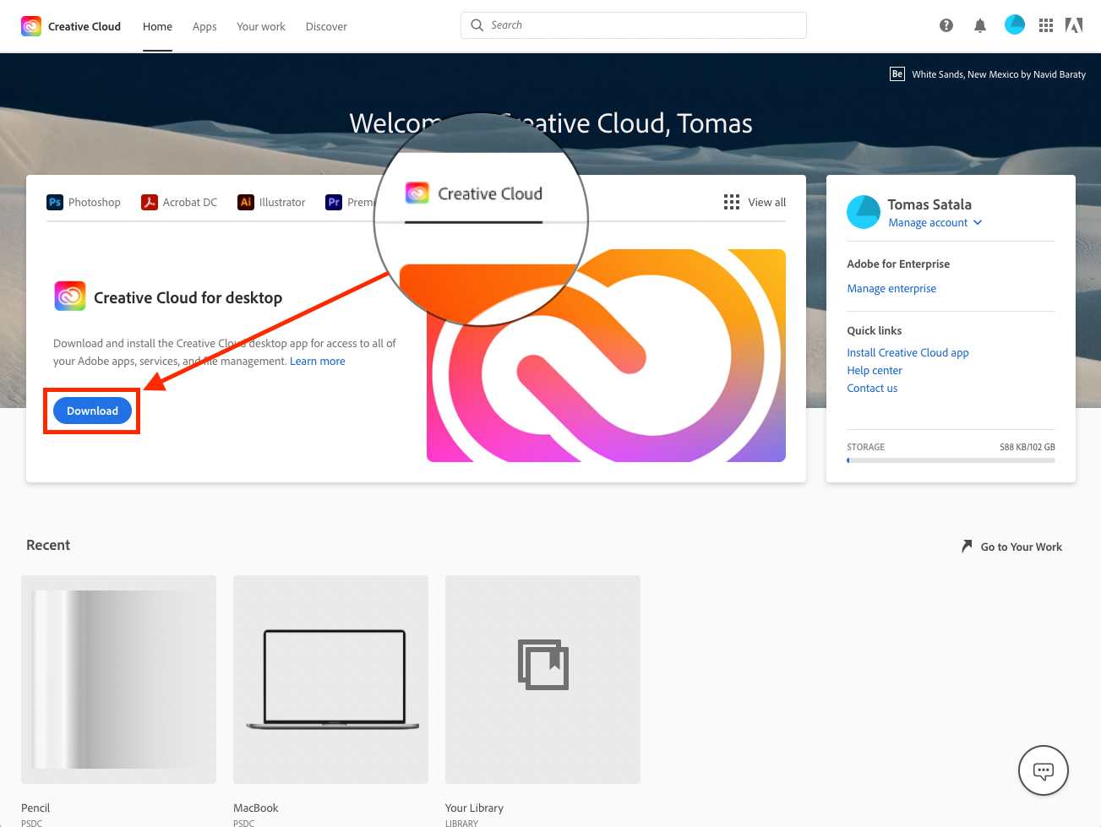The height and width of the screenshot is (827, 1101).
Task: Click the Go to Your Work arrow icon
Action: (967, 547)
